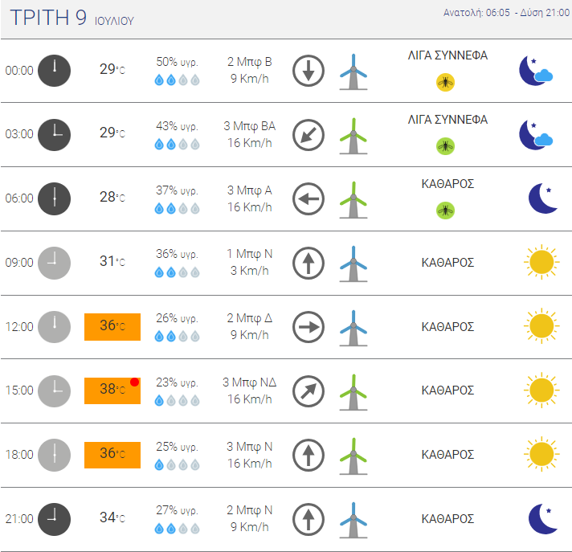Click the northeast wind arrow at 15:00
The height and width of the screenshot is (552, 572).
308,391
